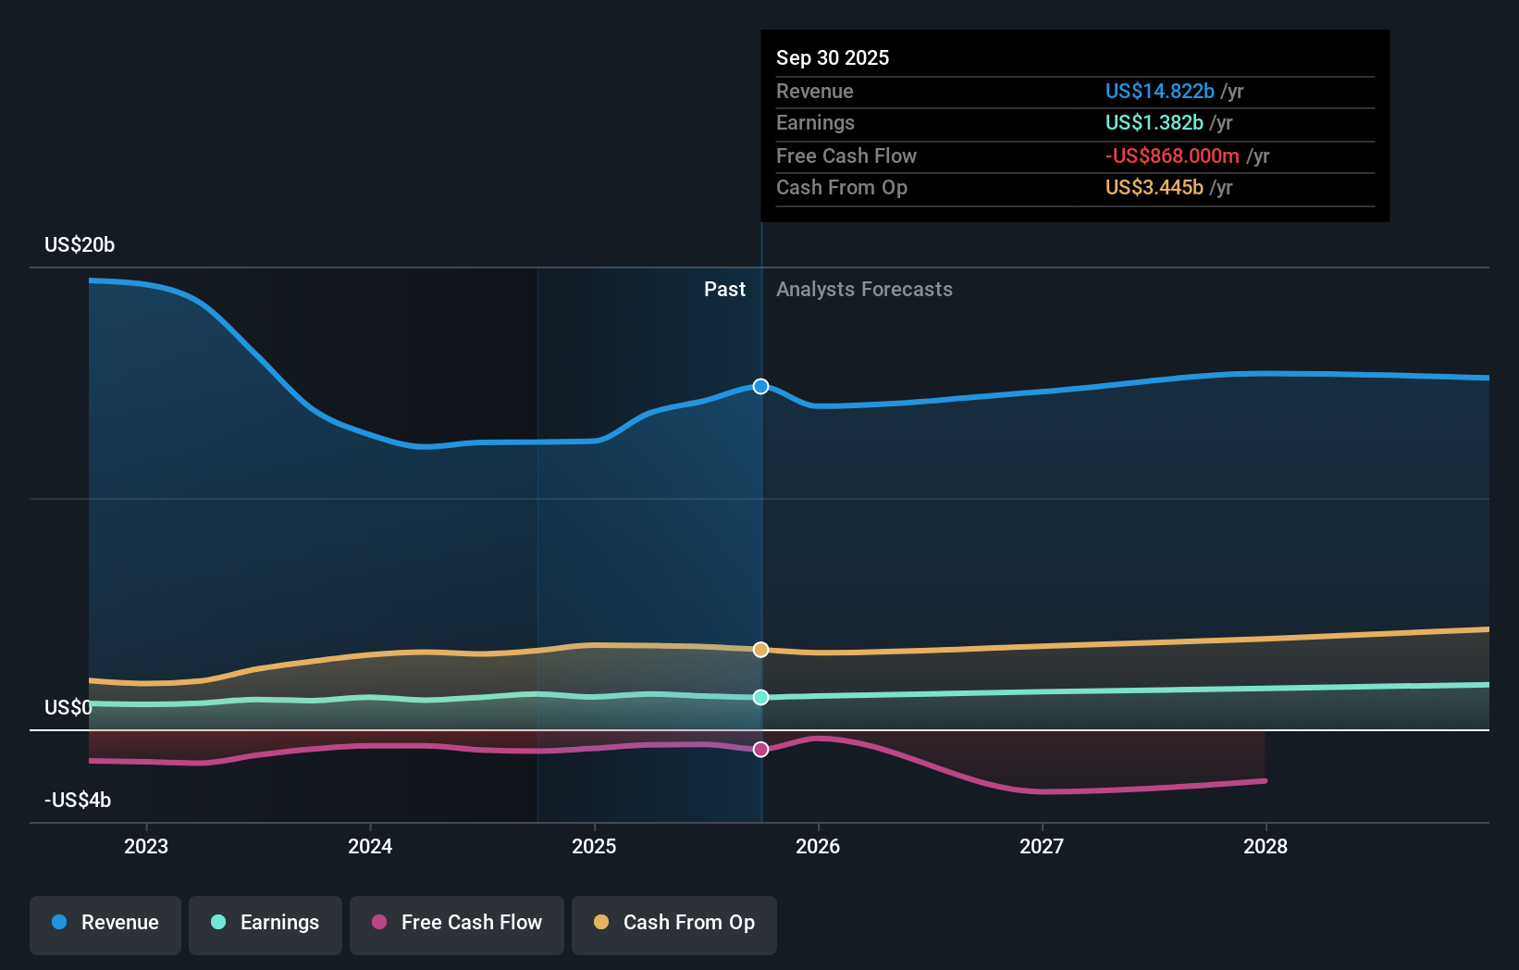Toggle the Revenue series visibility
The width and height of the screenshot is (1519, 970).
tap(105, 923)
